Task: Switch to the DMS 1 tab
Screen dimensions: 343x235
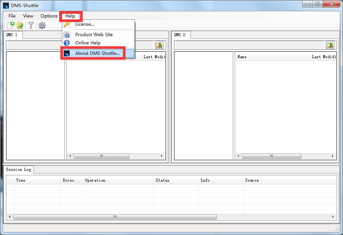Action: (13, 35)
